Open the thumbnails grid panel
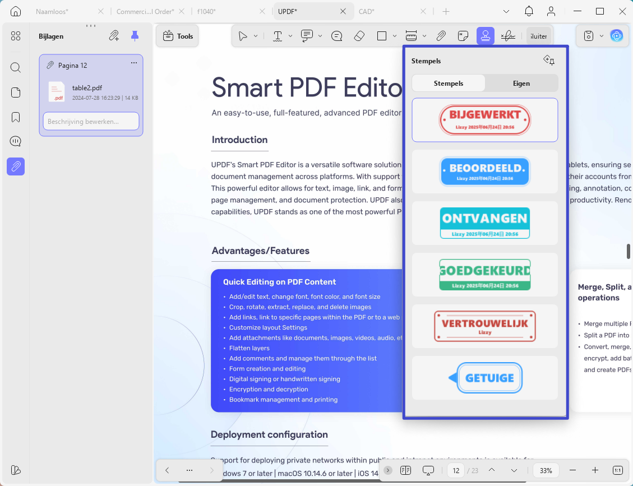633x486 pixels. point(16,36)
